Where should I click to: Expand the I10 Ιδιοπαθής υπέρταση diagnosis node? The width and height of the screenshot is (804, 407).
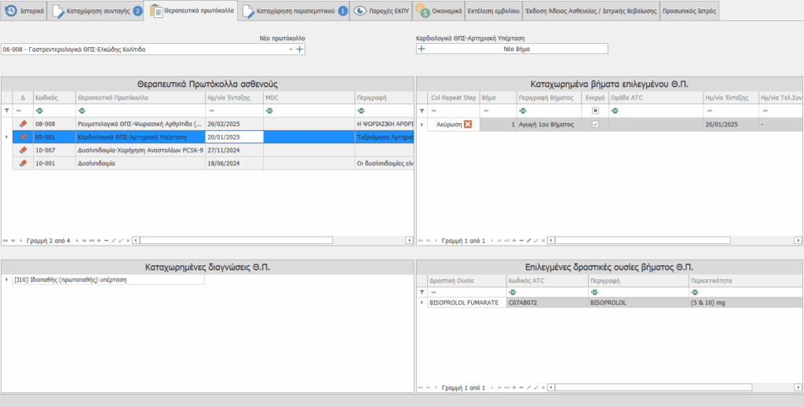[x=7, y=279]
